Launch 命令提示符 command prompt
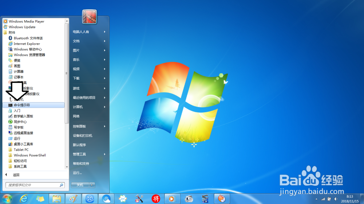The width and height of the screenshot is (364, 204). click(x=33, y=105)
